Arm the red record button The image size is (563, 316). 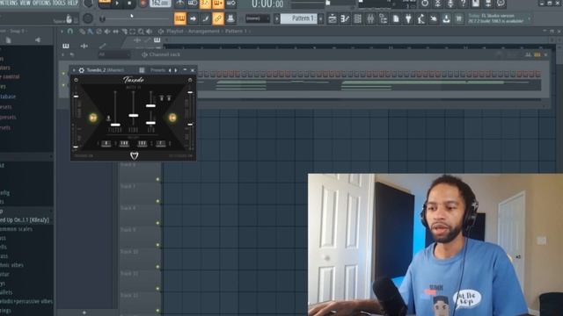coord(143,4)
